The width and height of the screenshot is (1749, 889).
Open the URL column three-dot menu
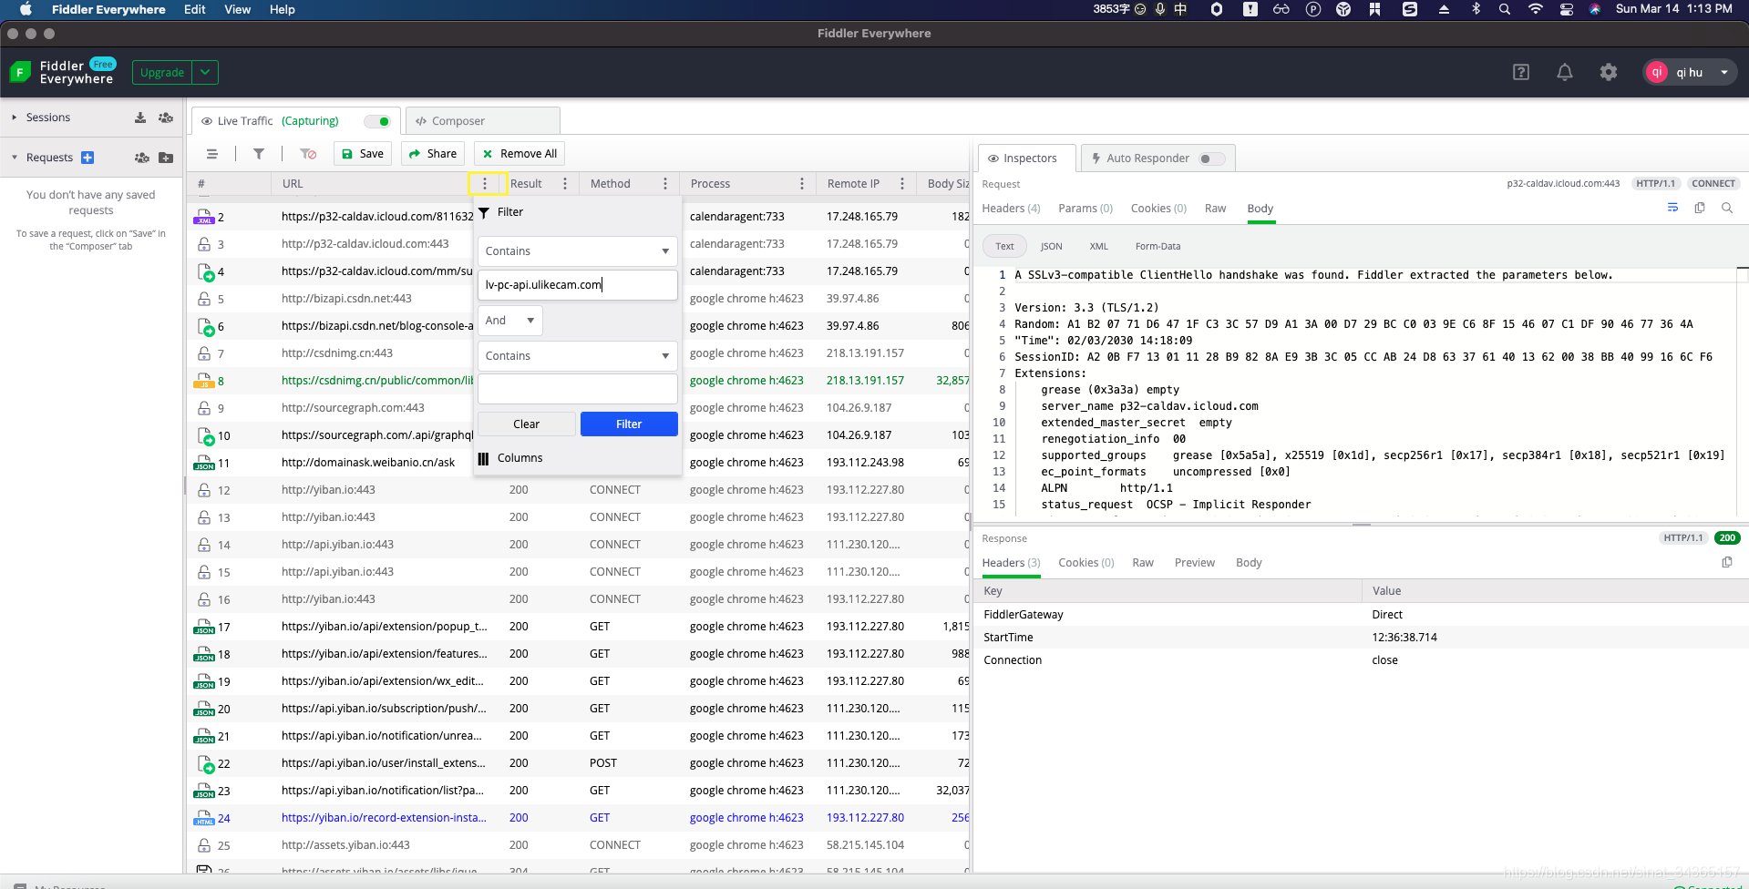485,184
